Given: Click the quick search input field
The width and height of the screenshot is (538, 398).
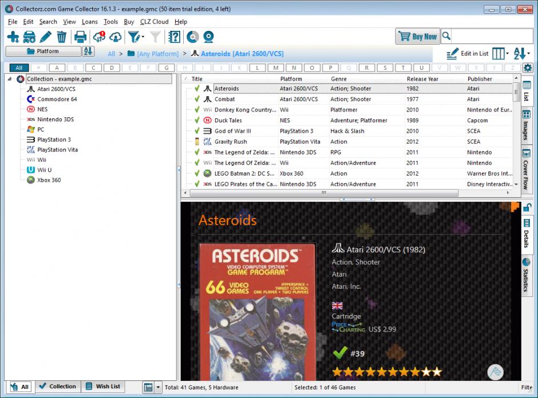Looking at the screenshot, I should [492, 35].
